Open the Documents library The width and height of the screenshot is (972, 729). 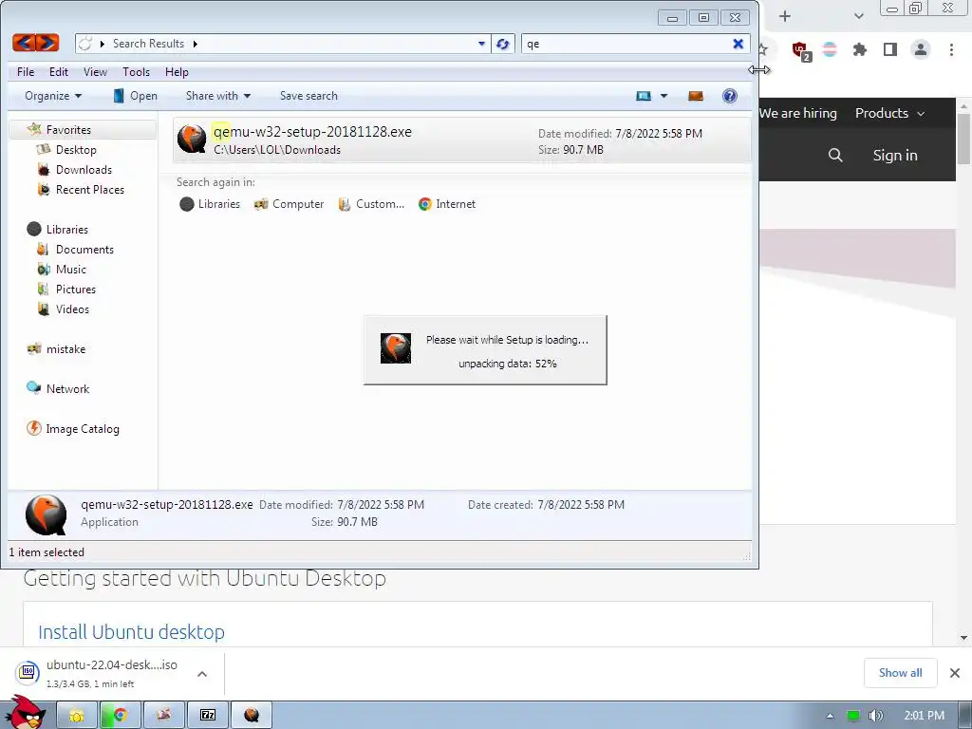(x=84, y=250)
